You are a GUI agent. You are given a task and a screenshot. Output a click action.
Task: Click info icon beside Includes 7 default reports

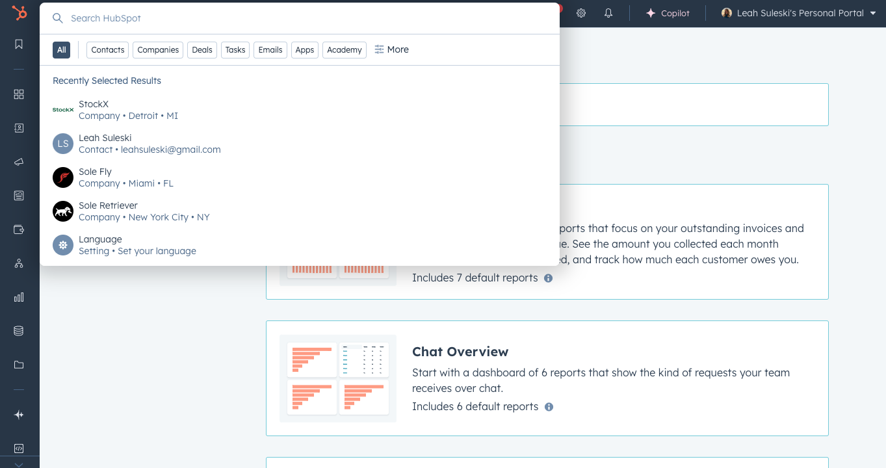pyautogui.click(x=548, y=278)
